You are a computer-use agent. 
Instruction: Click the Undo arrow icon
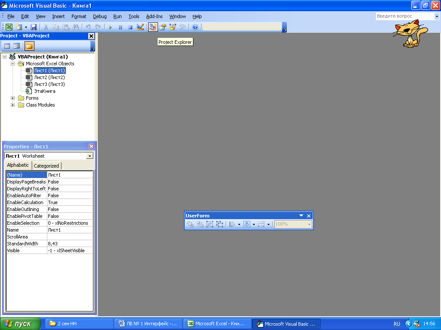coord(88,27)
